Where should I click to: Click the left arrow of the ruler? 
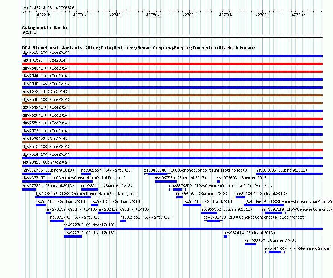pos(23,12)
